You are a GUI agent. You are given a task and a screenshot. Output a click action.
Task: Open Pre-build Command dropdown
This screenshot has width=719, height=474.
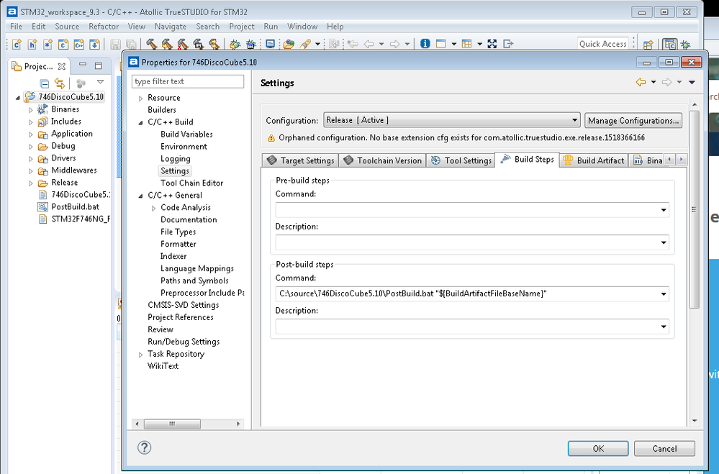(664, 210)
